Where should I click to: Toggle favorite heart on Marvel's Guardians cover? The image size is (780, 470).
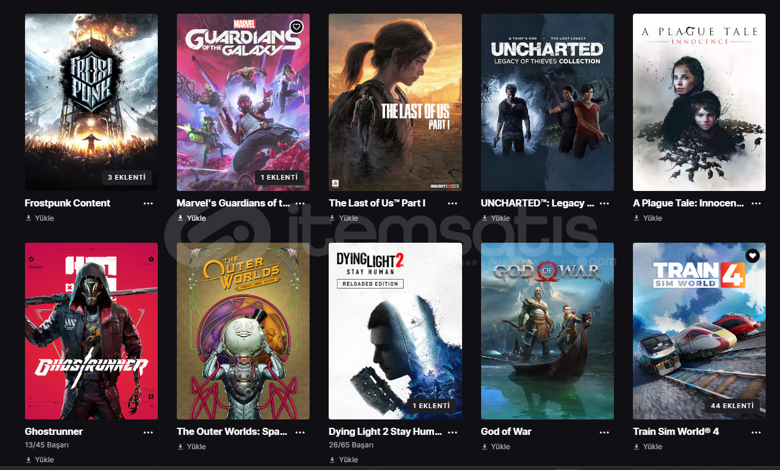(297, 27)
